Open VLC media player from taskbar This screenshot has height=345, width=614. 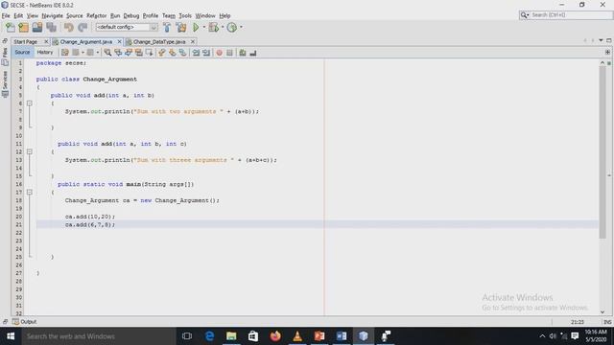pos(297,336)
